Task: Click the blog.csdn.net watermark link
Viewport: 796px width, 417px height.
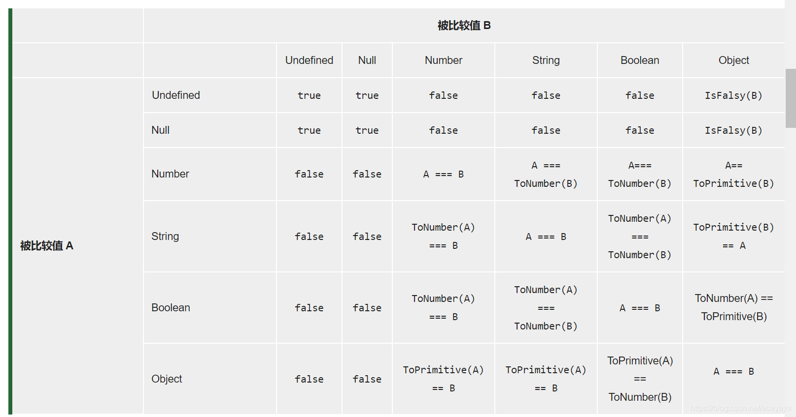Action: (740, 408)
